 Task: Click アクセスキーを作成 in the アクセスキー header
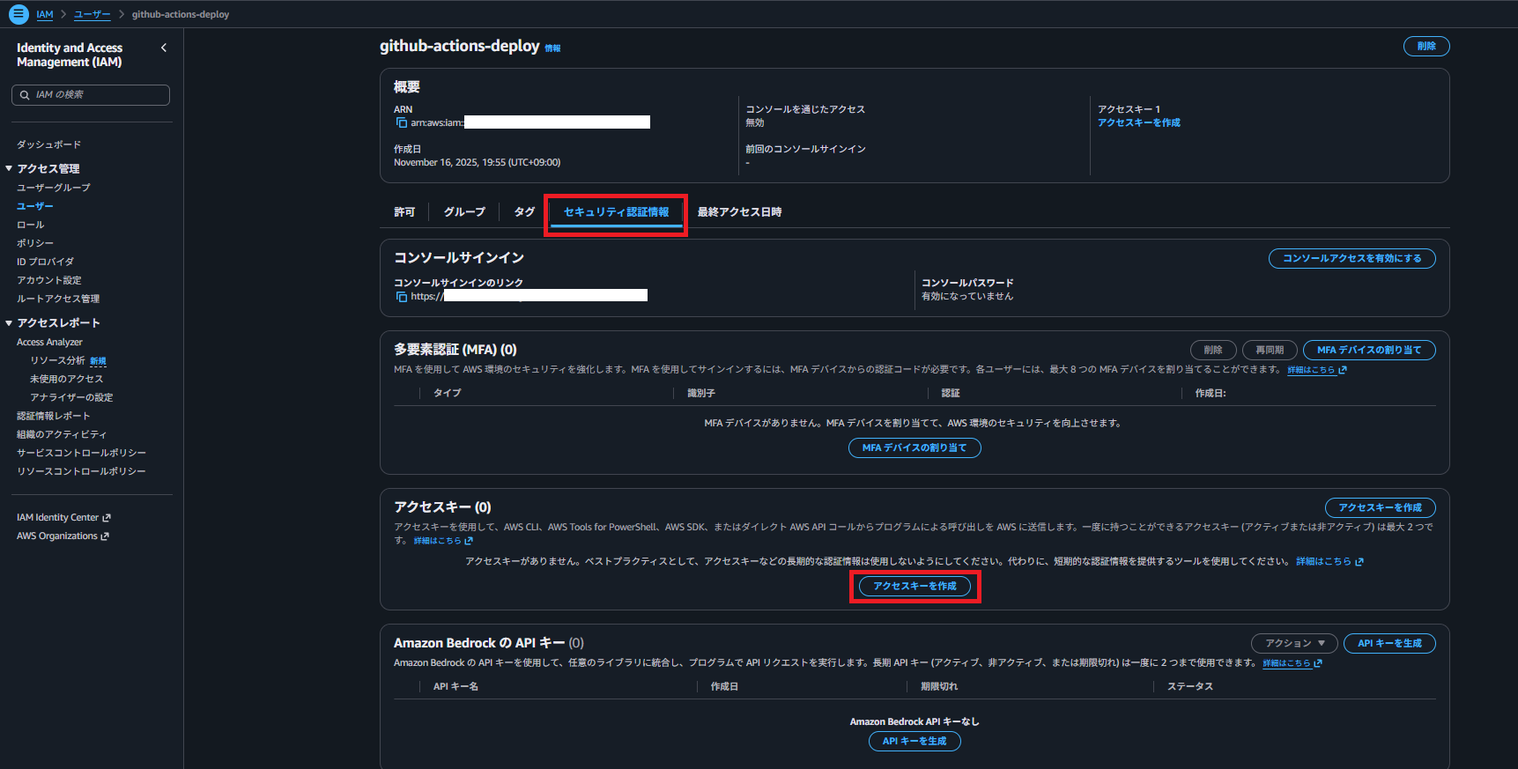[x=1380, y=507]
